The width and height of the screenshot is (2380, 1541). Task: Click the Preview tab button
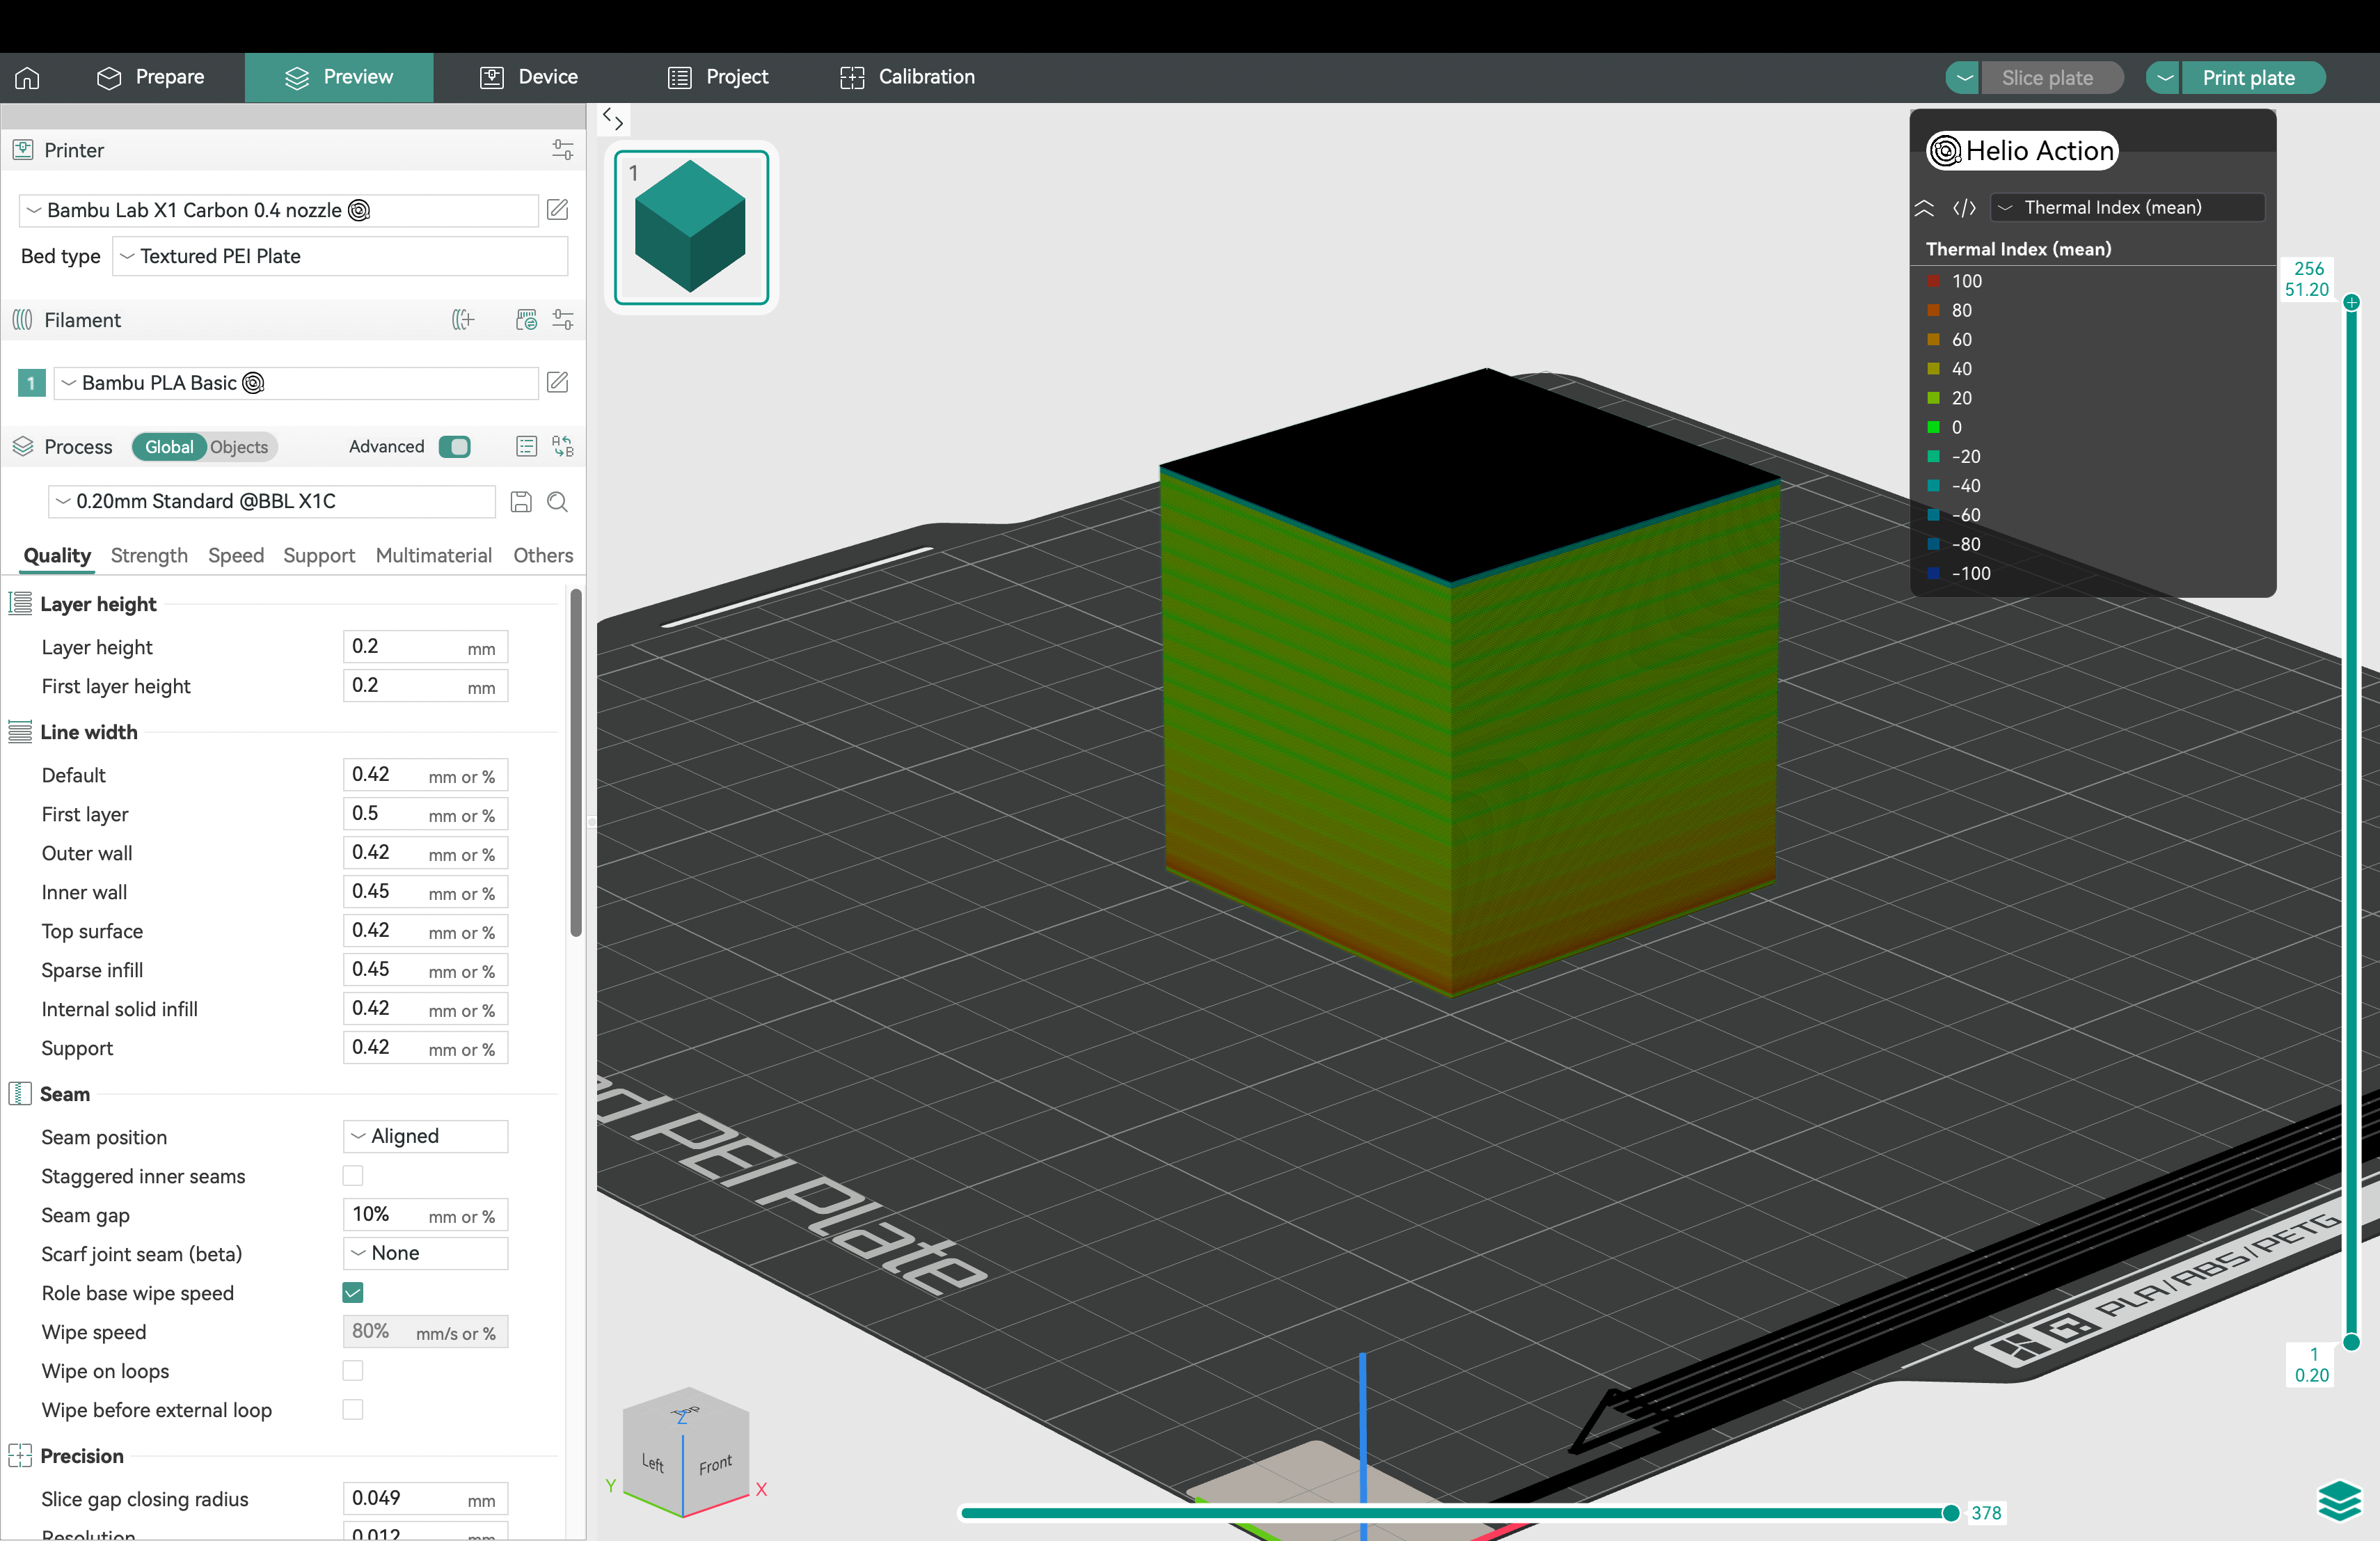click(x=339, y=77)
